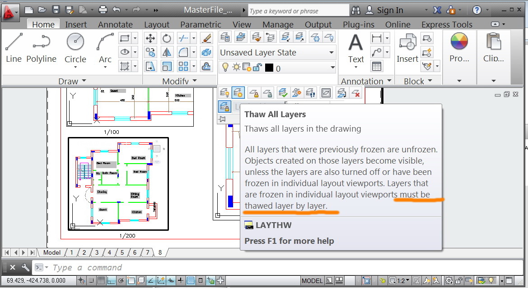Click the Move tool in Modify panel

coord(150,38)
